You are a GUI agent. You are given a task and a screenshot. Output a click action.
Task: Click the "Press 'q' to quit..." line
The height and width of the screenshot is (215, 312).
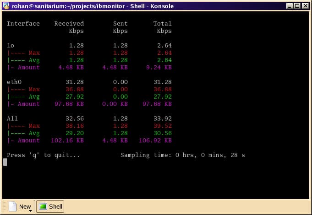43,155
